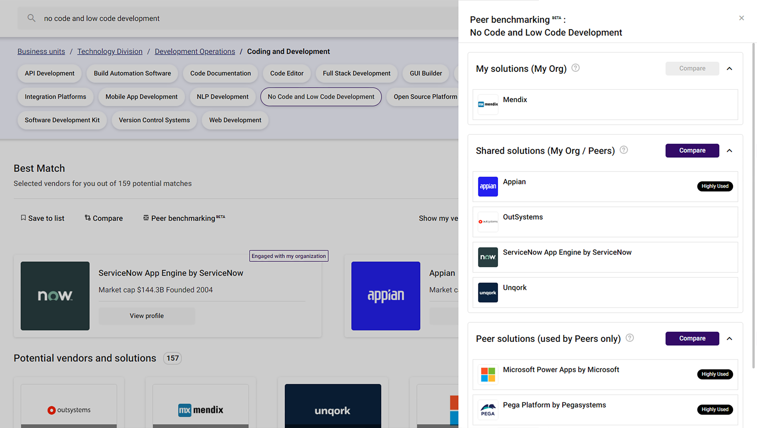This screenshot has width=757, height=428.
Task: Click Microsoft logo in Peer solutions
Action: [x=488, y=375]
